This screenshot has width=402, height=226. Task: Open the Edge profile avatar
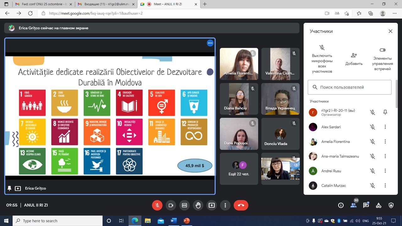[383, 13]
